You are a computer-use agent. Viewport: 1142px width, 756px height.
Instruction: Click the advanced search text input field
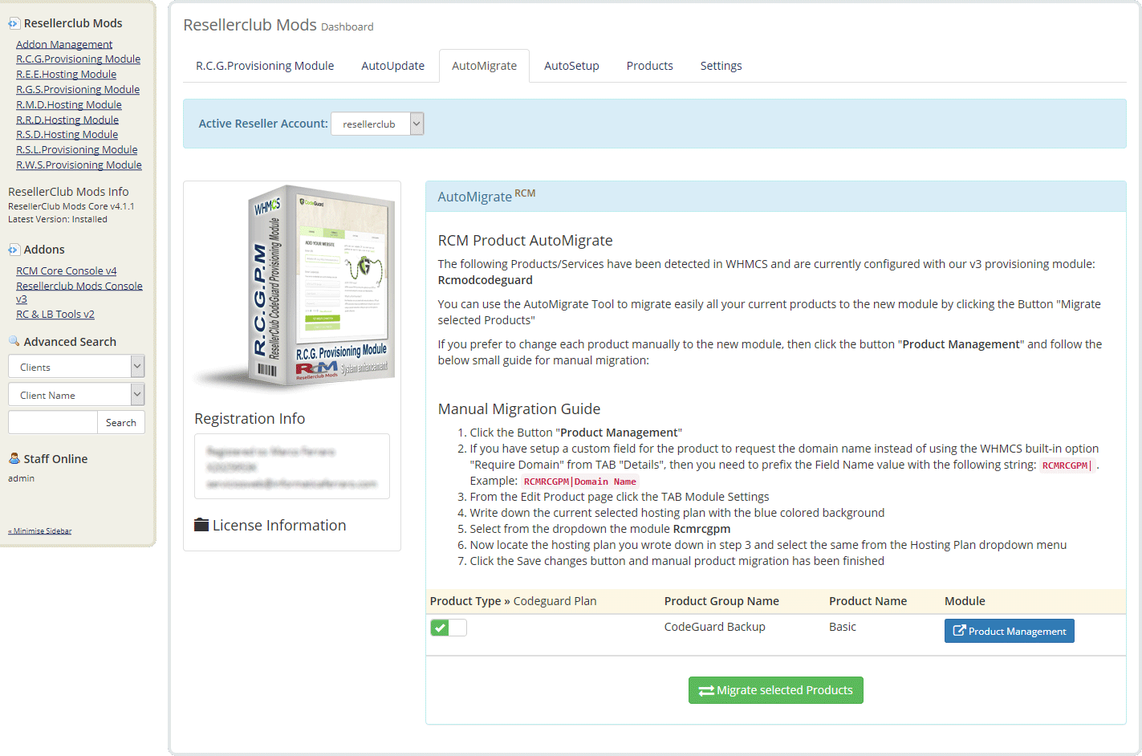52,422
